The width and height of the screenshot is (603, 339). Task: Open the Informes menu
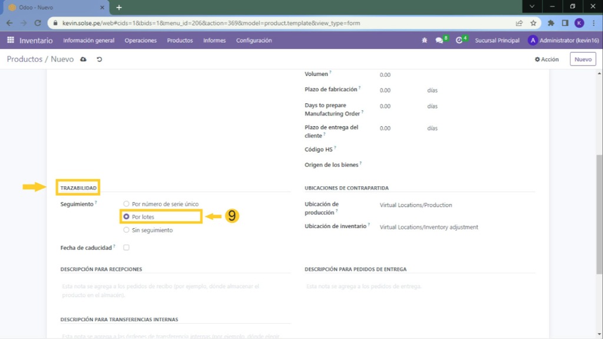tap(214, 41)
